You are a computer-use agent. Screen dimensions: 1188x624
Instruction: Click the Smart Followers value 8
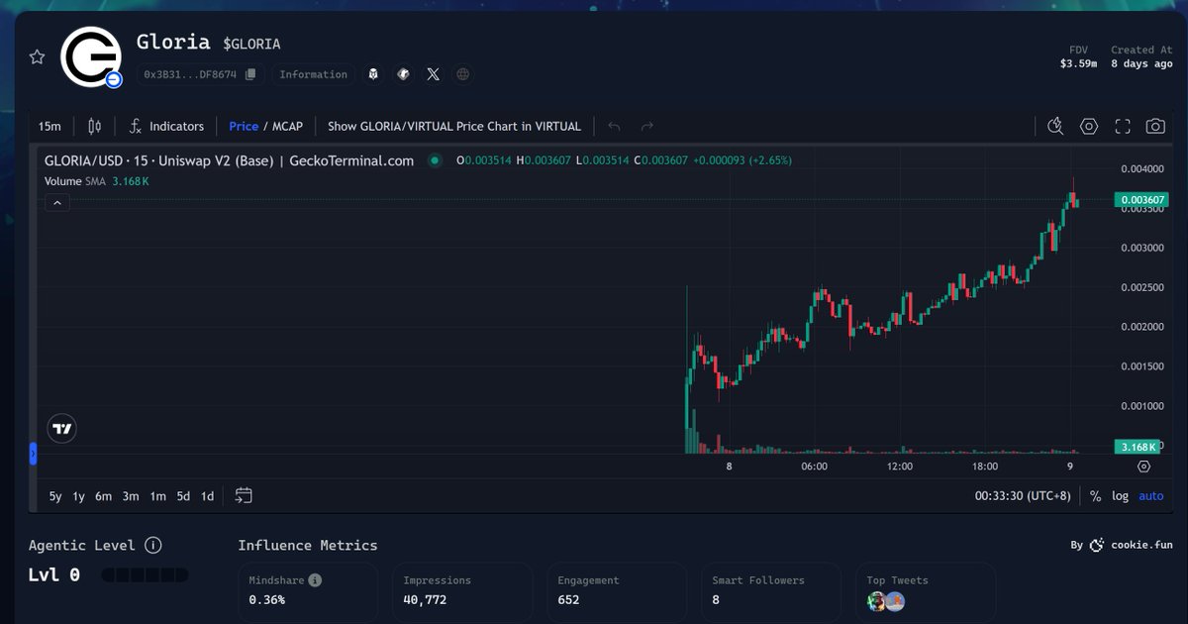[x=716, y=600]
